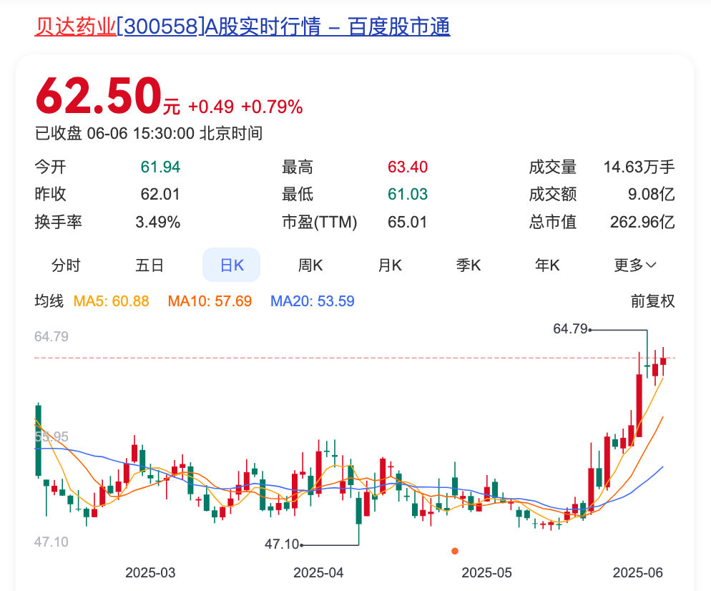Screen dimensions: 711x591
Task: Click the +0.79% change value
Action: coord(272,107)
